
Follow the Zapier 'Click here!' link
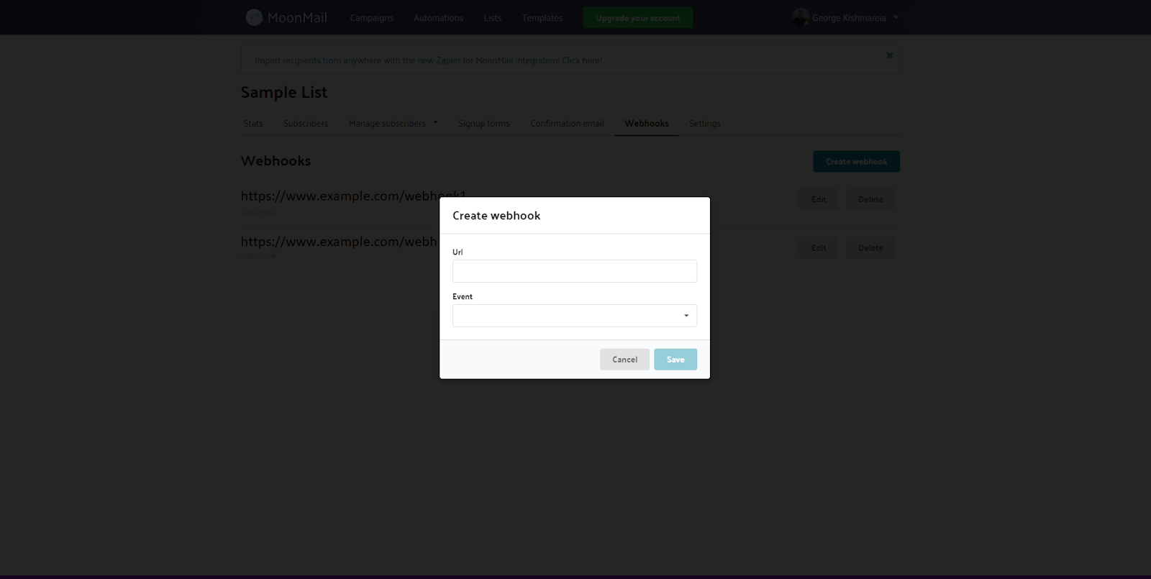[582, 60]
